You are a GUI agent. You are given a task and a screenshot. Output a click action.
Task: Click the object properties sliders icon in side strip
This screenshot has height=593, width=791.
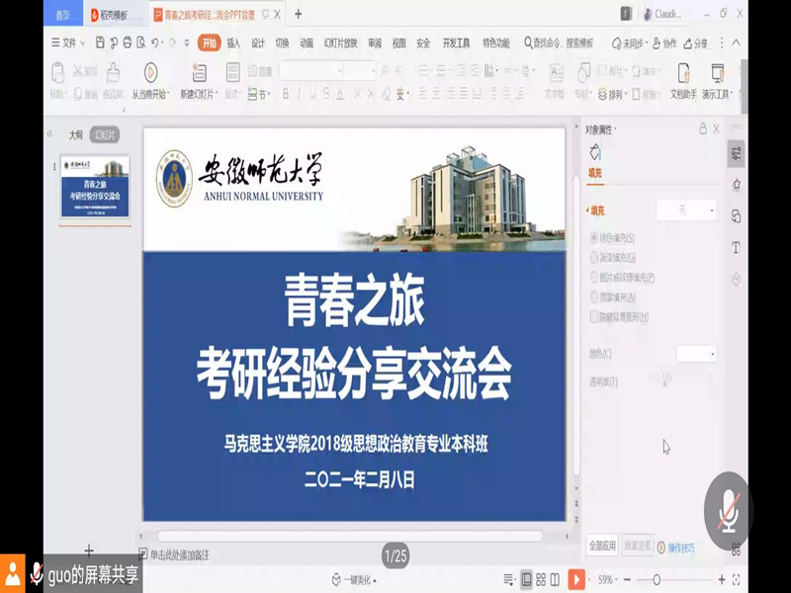click(736, 152)
